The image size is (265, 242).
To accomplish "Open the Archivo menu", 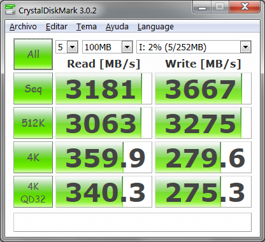I will point(23,27).
